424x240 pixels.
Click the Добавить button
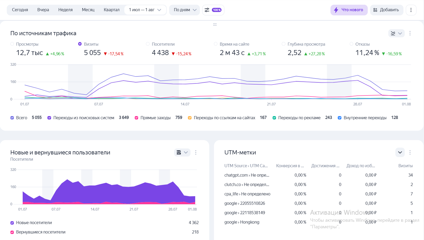(386, 10)
